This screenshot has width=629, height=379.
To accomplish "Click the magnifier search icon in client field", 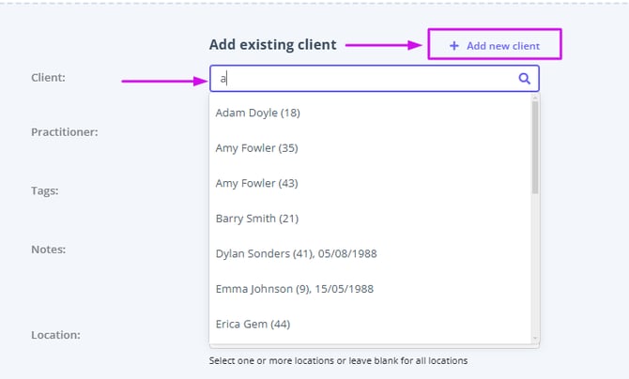I will click(524, 79).
